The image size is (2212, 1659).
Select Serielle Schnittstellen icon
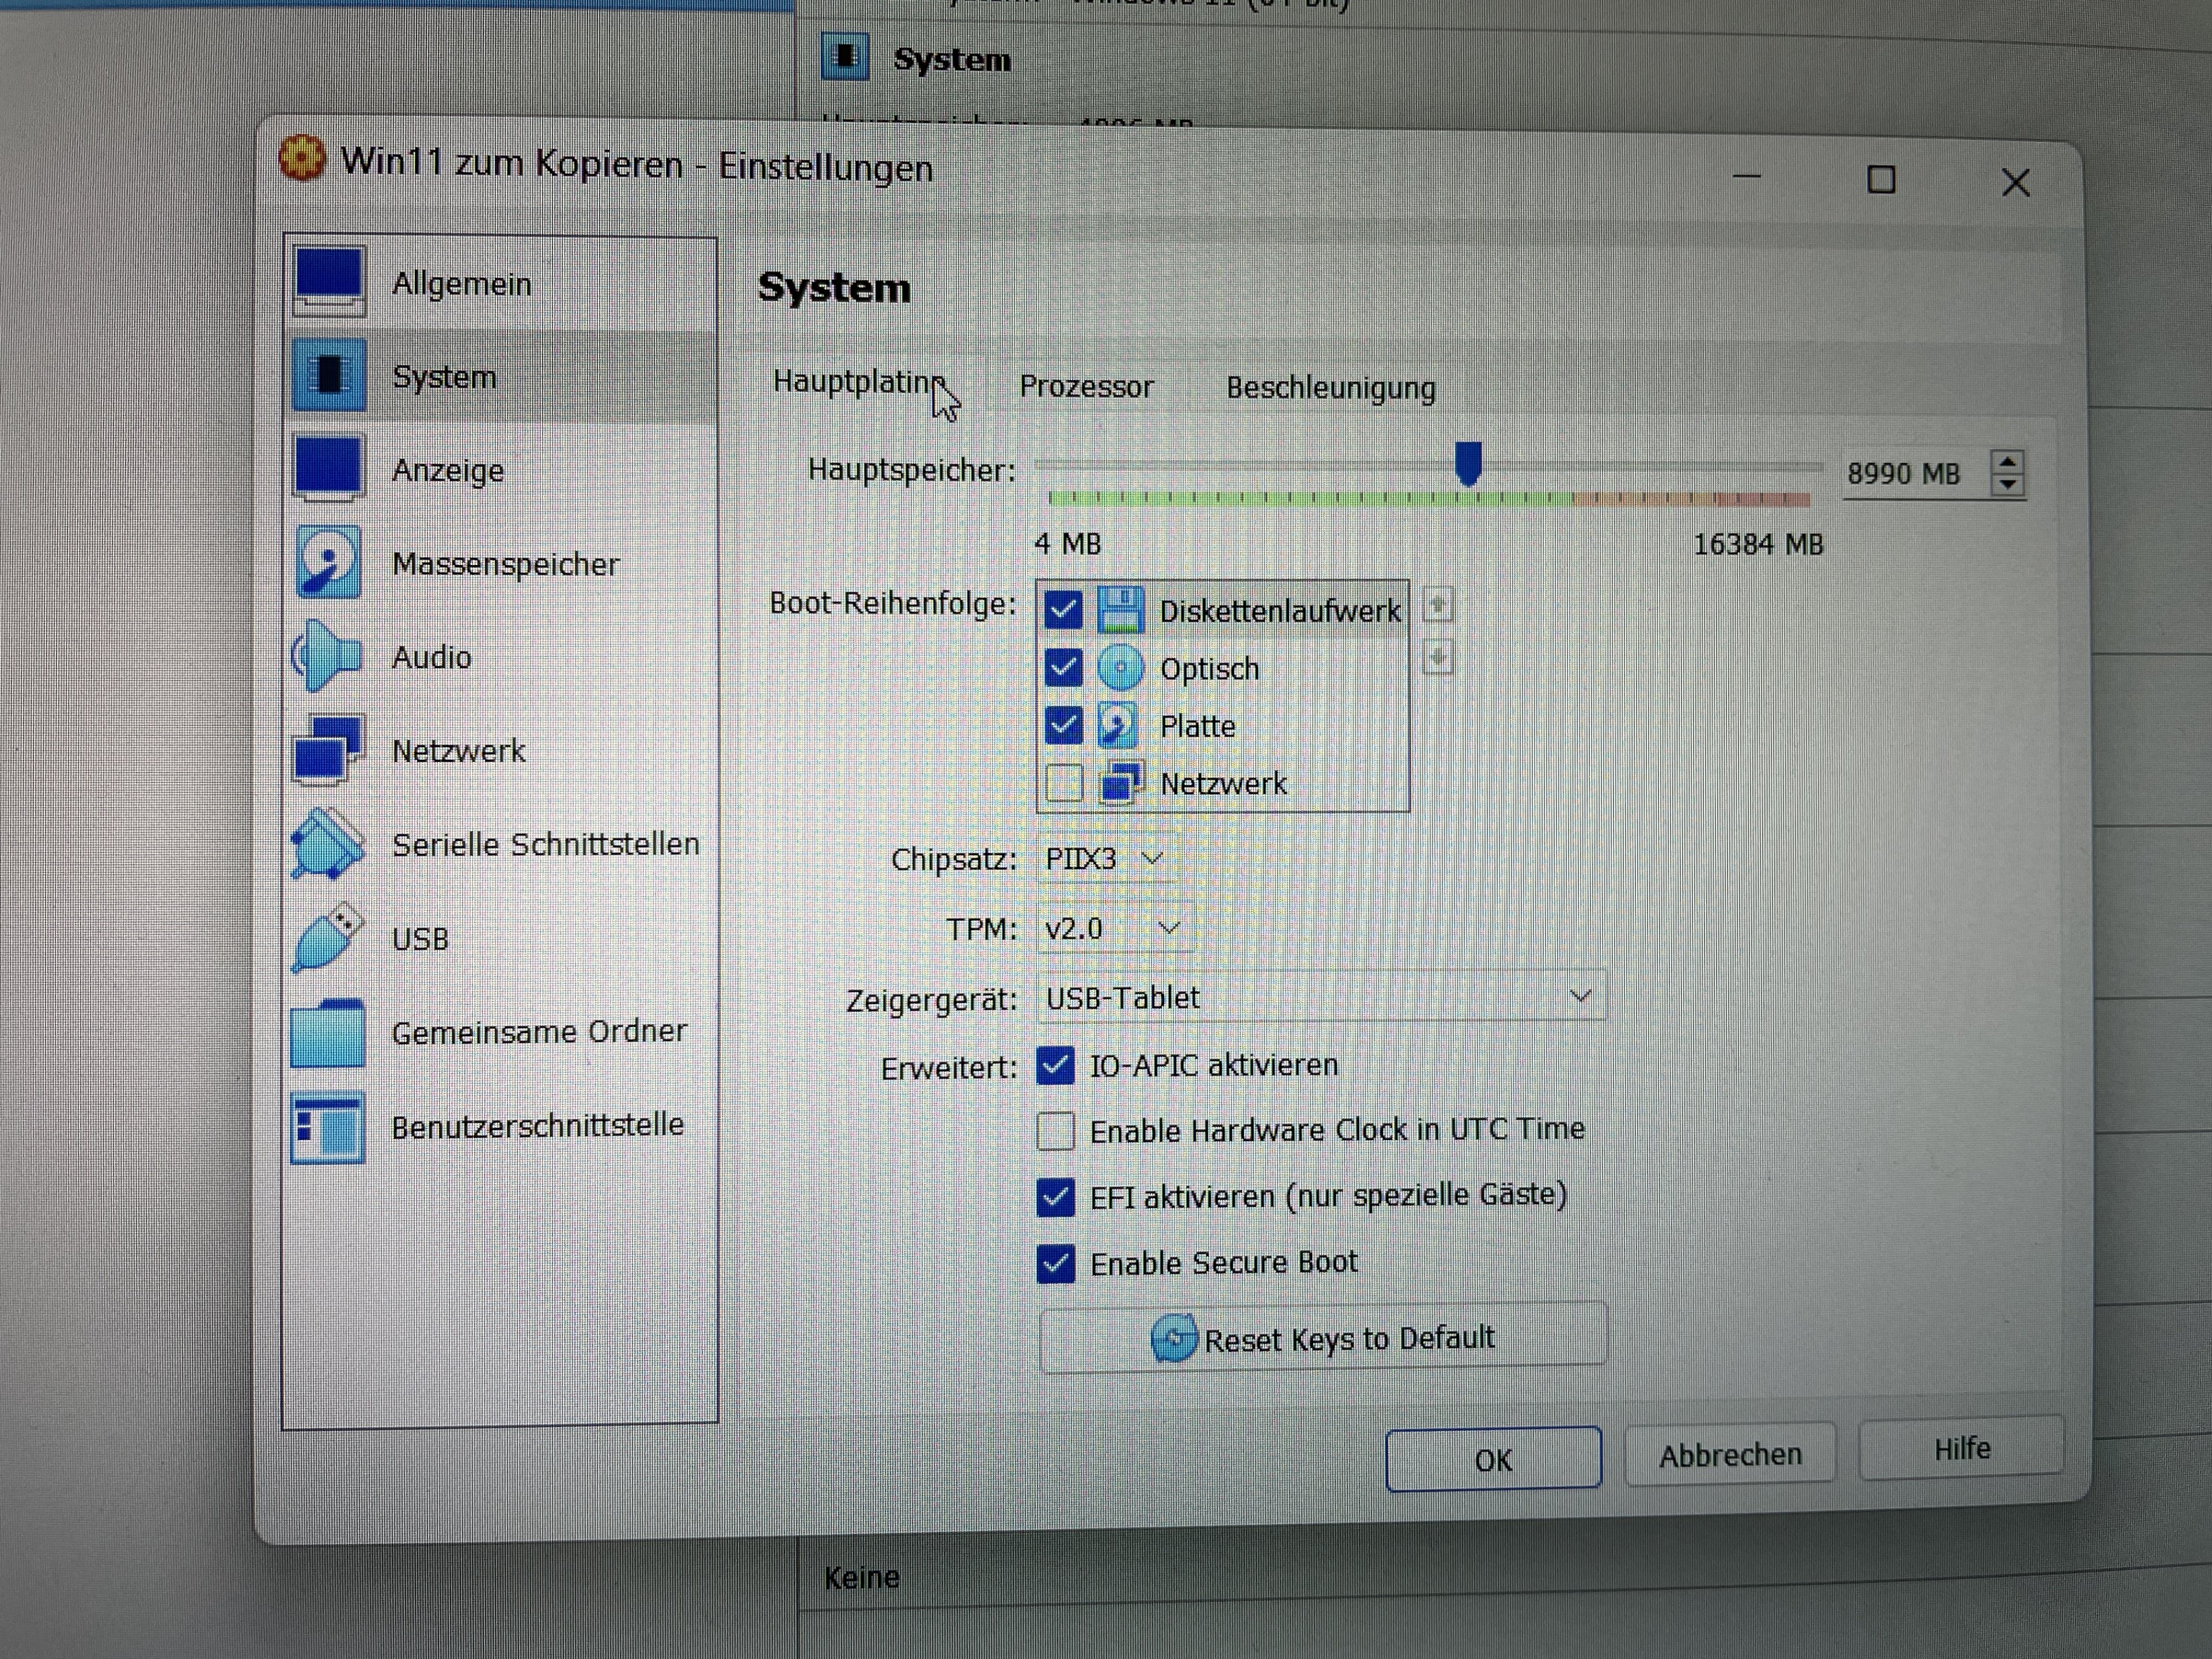coord(327,844)
